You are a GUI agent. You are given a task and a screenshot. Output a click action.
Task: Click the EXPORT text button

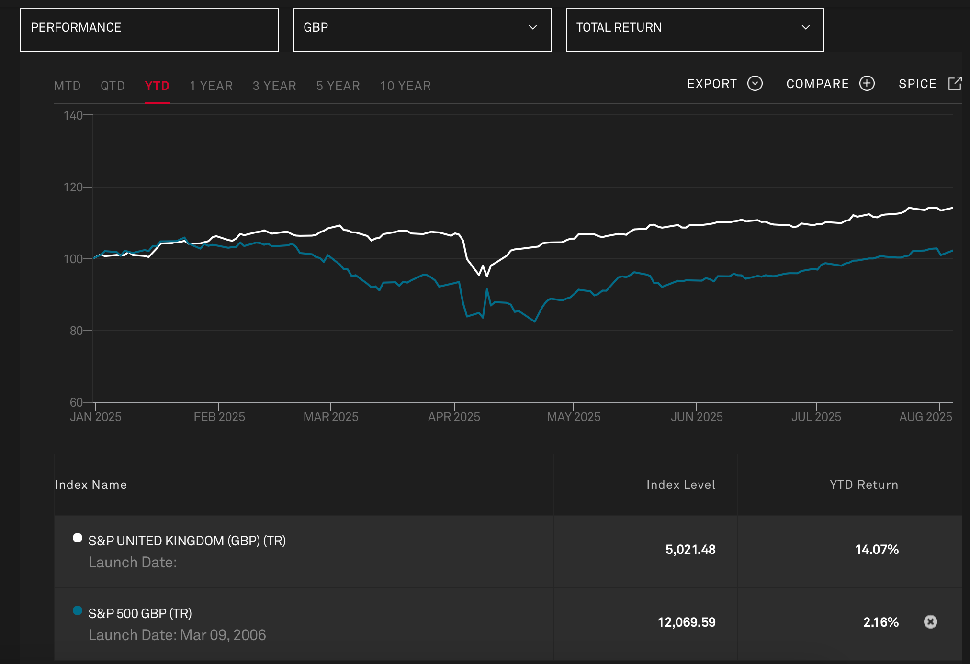tap(712, 84)
